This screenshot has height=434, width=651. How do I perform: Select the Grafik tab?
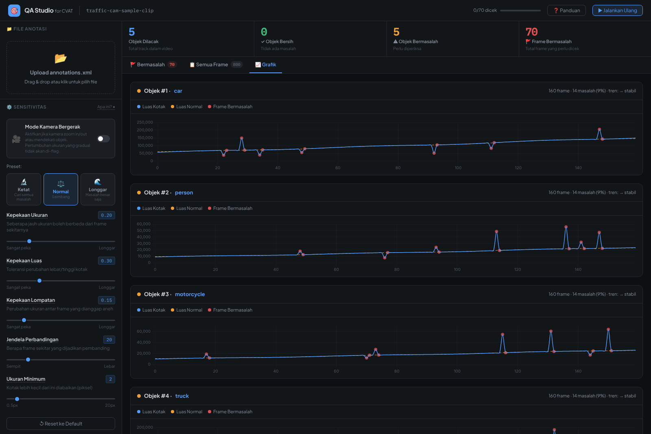click(266, 65)
